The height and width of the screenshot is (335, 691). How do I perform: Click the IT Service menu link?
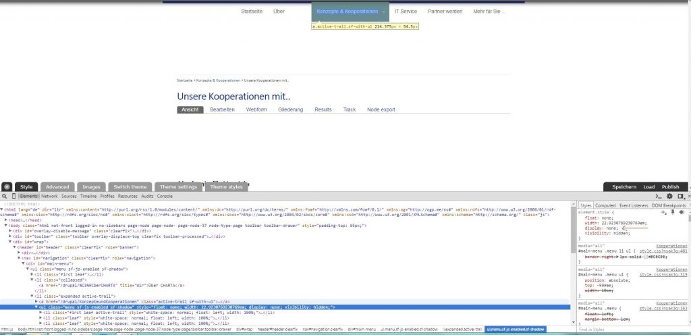pyautogui.click(x=406, y=11)
